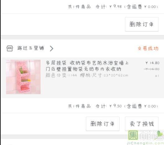Click the struck-through original price
This screenshot has height=145, width=164.
[x=152, y=69]
